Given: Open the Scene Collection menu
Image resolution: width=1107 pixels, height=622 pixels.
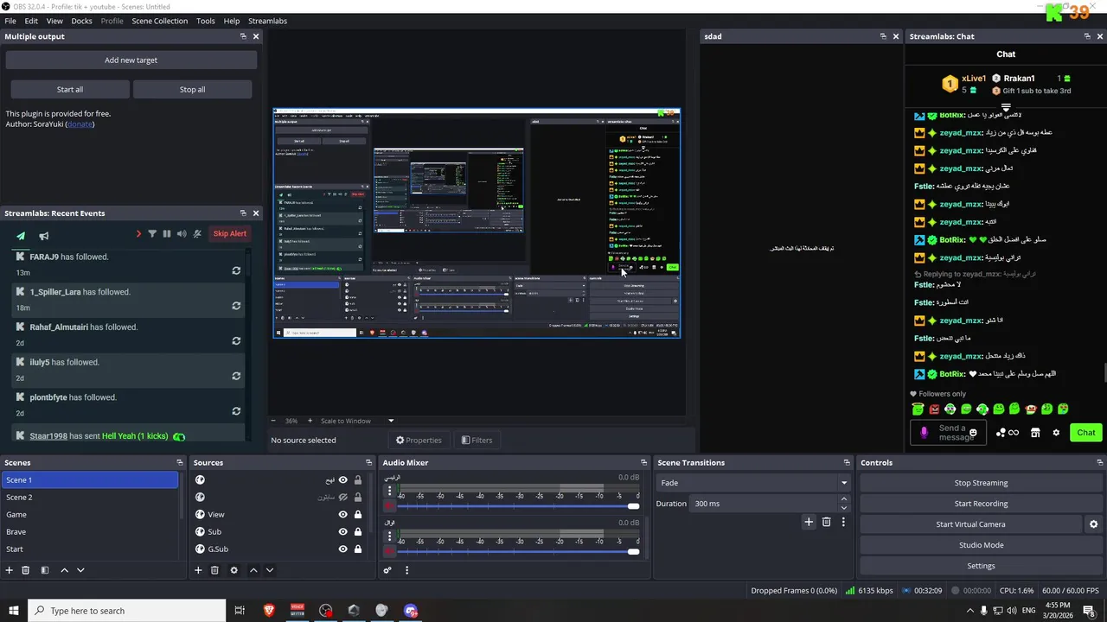Looking at the screenshot, I should tap(159, 21).
